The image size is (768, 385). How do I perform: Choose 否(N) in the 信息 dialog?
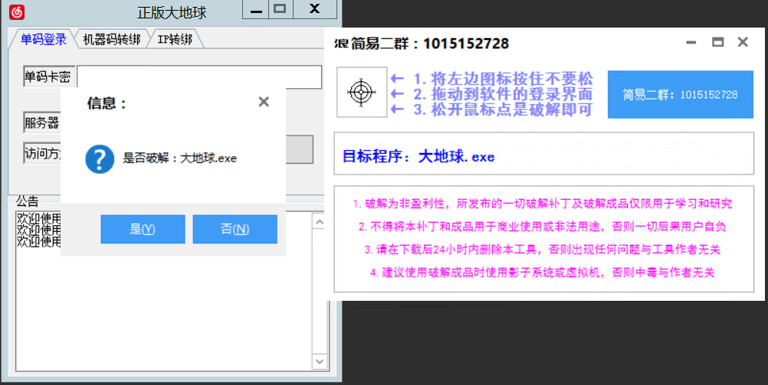coord(235,229)
